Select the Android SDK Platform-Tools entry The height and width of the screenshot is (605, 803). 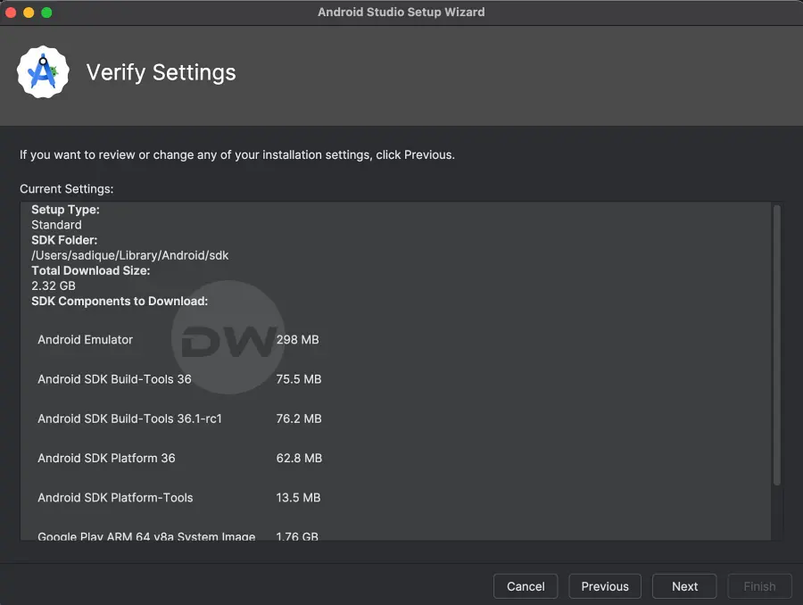coord(114,498)
